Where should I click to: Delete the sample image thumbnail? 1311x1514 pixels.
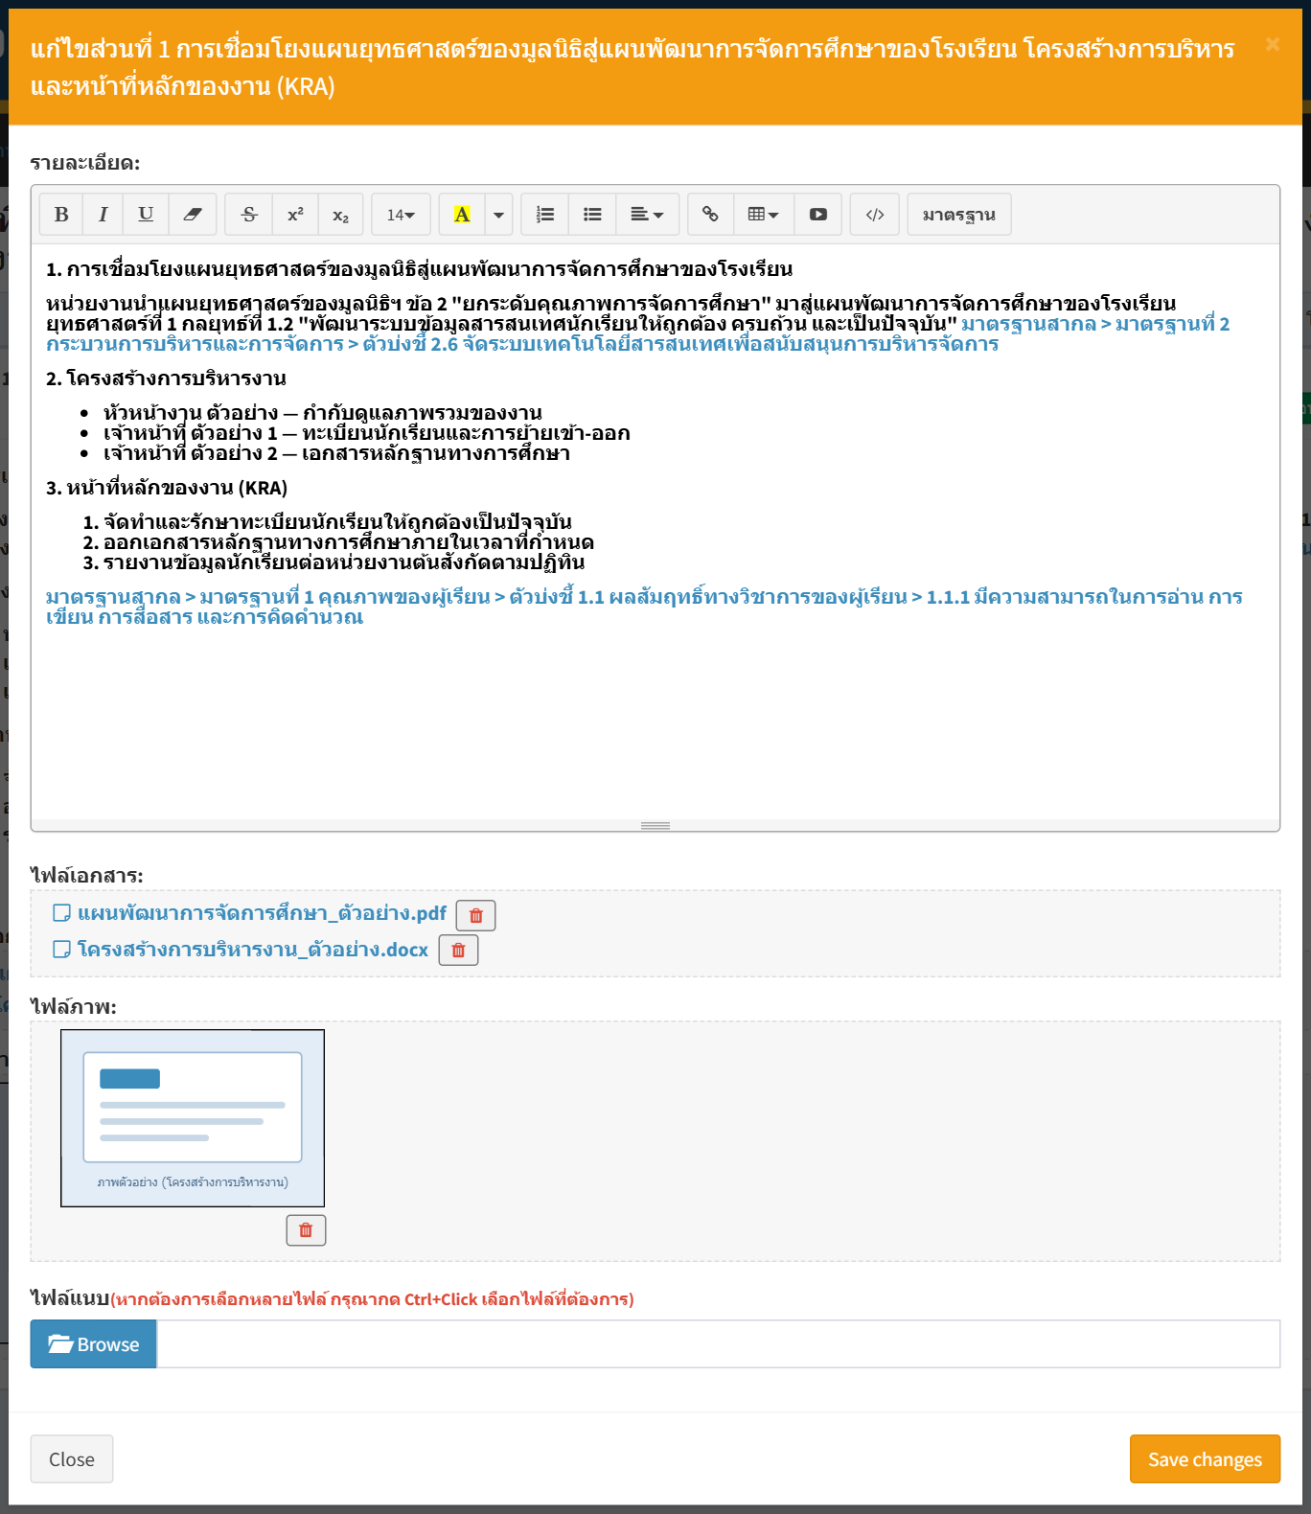pos(306,1230)
